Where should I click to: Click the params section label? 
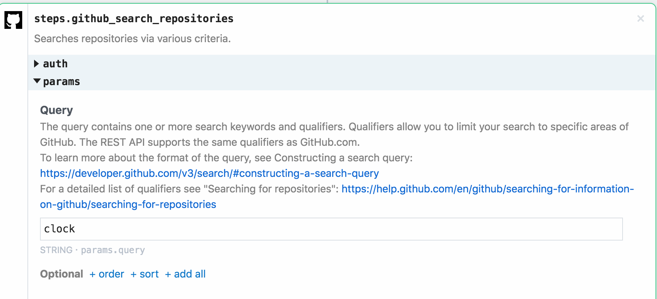point(61,81)
